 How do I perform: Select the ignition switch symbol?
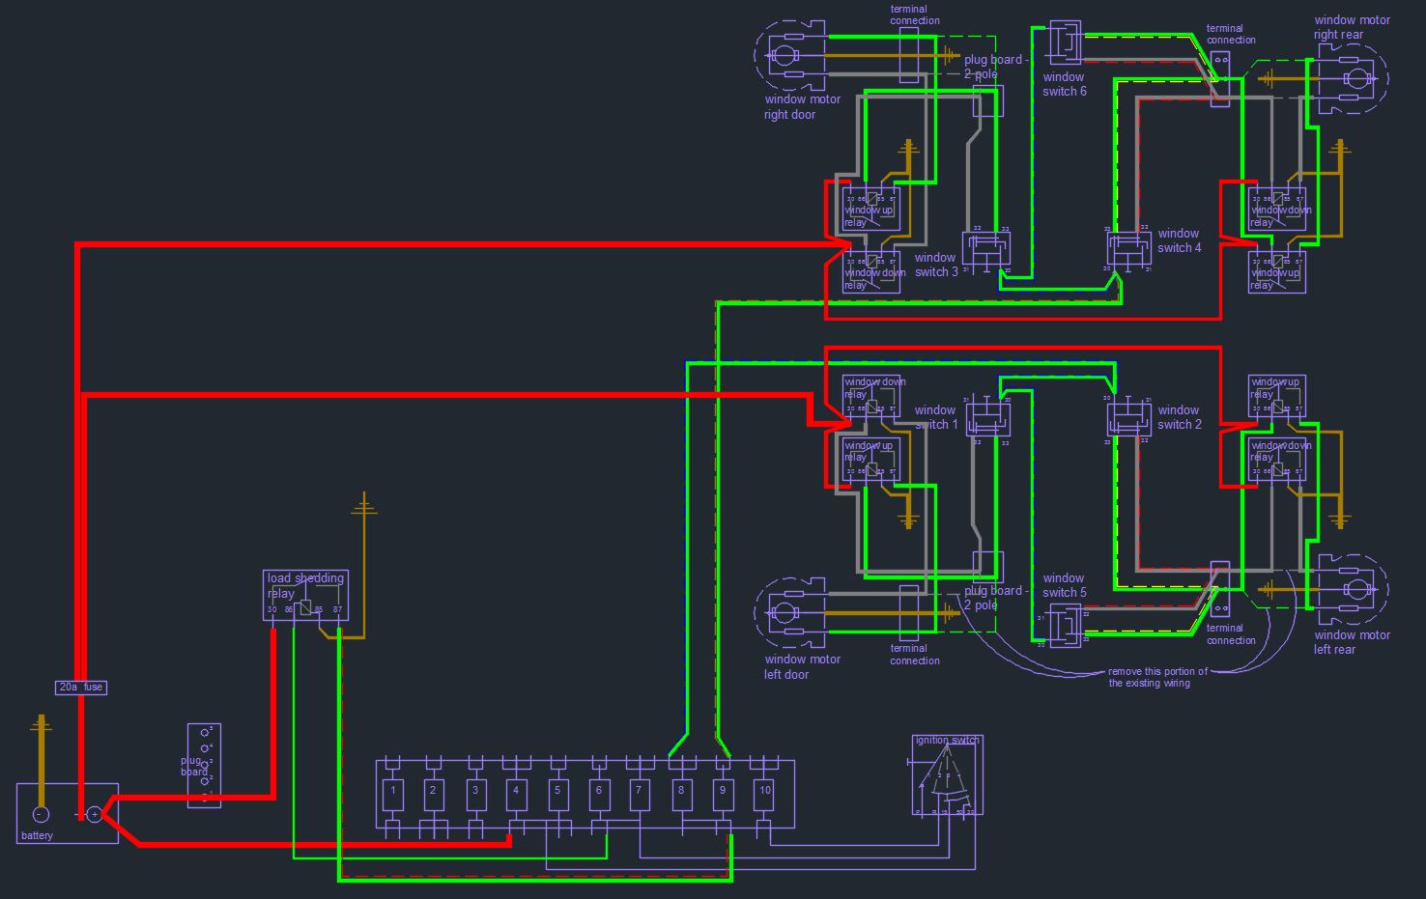pos(947,775)
